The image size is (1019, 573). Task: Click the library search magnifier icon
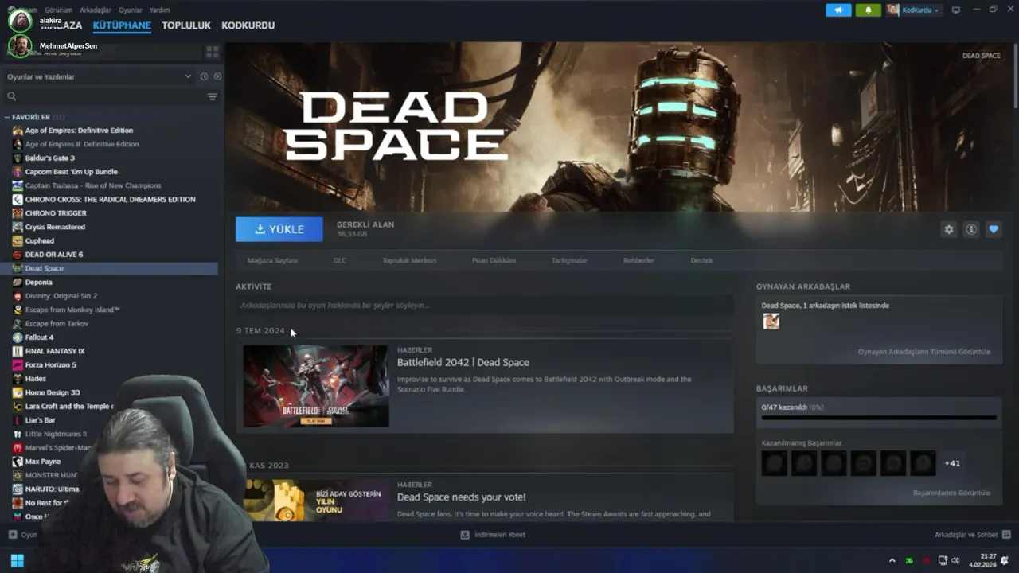(12, 96)
